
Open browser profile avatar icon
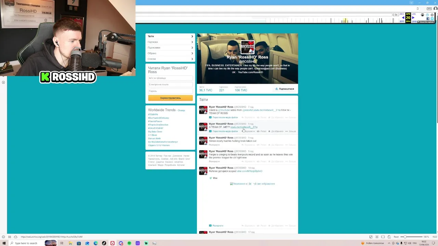[436, 9]
